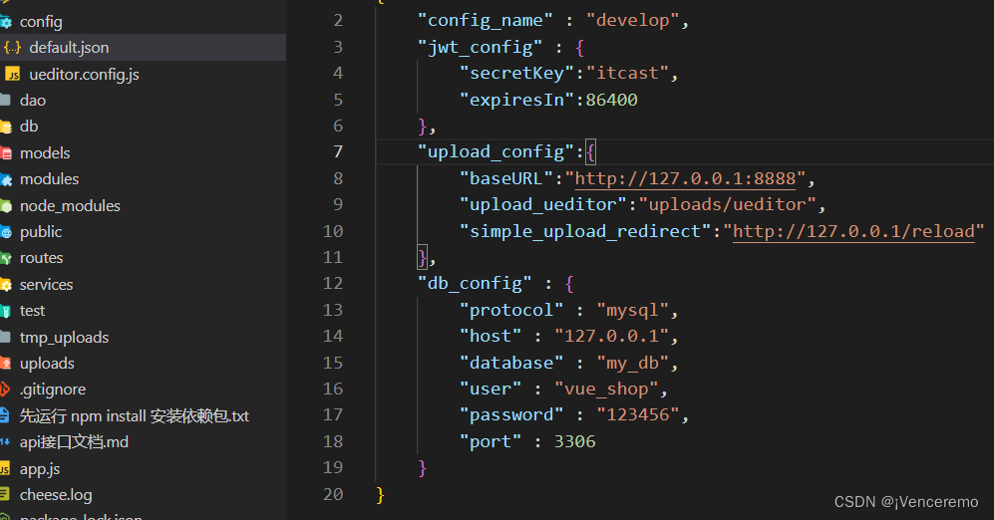
Task: Open the default.json file in explorer
Action: 143,48
